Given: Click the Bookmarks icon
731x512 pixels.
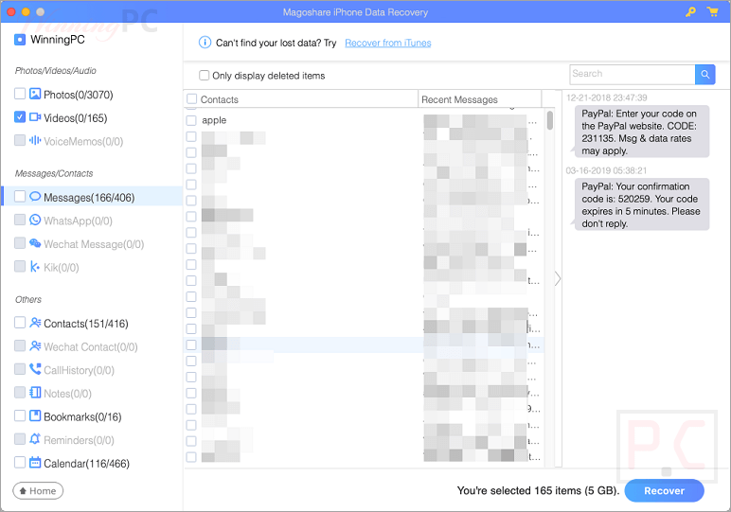Looking at the screenshot, I should pyautogui.click(x=35, y=415).
